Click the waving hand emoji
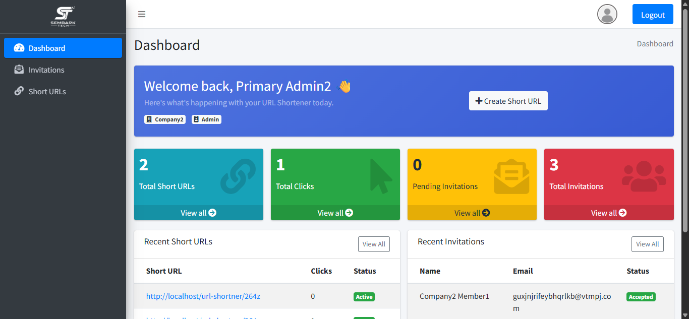 (x=344, y=86)
